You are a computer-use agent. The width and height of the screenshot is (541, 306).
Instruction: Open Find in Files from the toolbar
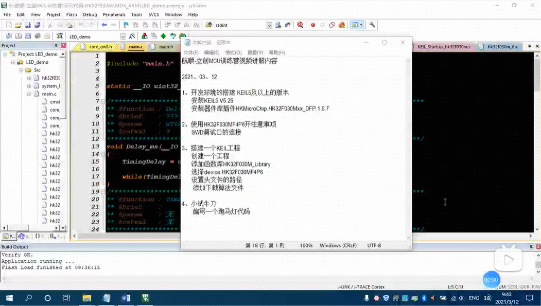[209, 25]
